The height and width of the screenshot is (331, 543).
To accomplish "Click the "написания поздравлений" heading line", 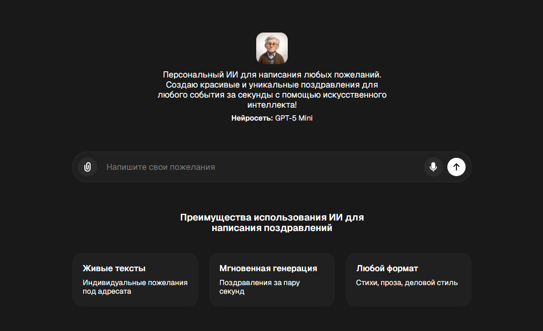I will (x=272, y=228).
